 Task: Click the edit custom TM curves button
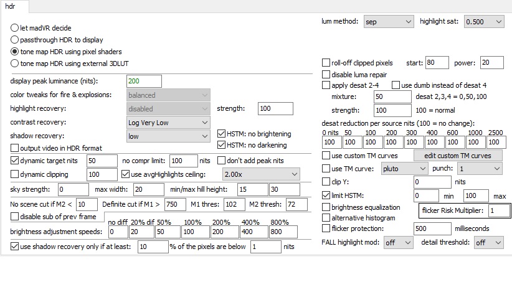point(457,155)
